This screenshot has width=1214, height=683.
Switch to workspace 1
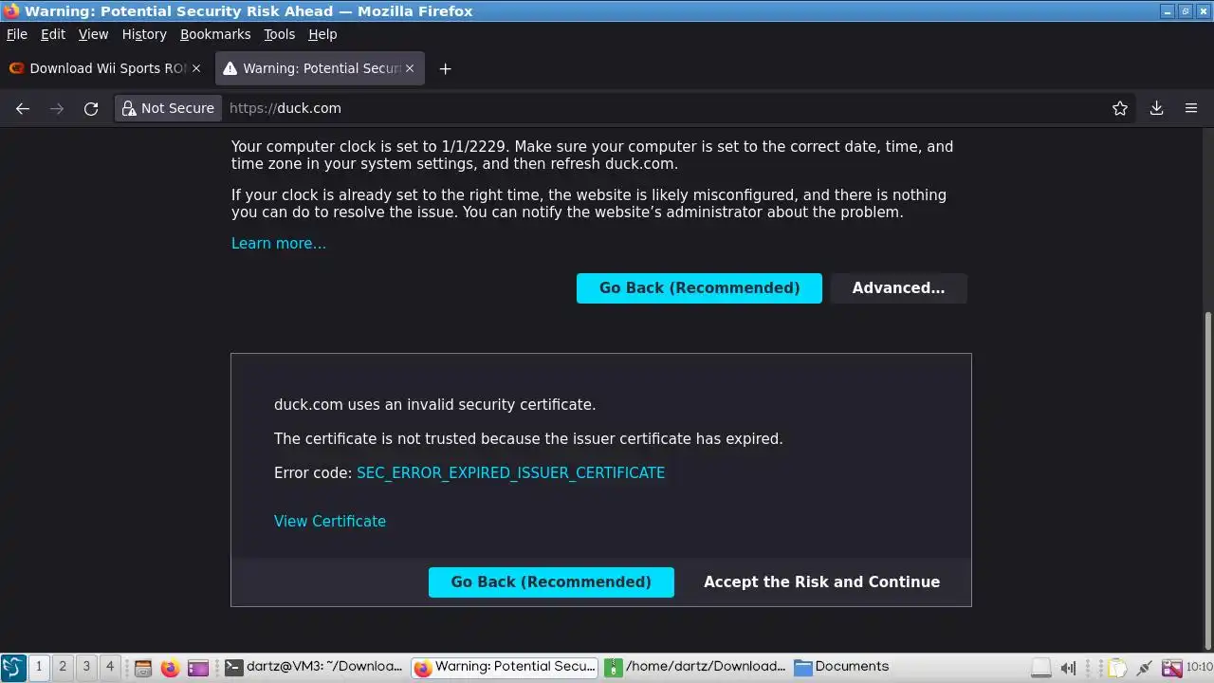click(39, 667)
